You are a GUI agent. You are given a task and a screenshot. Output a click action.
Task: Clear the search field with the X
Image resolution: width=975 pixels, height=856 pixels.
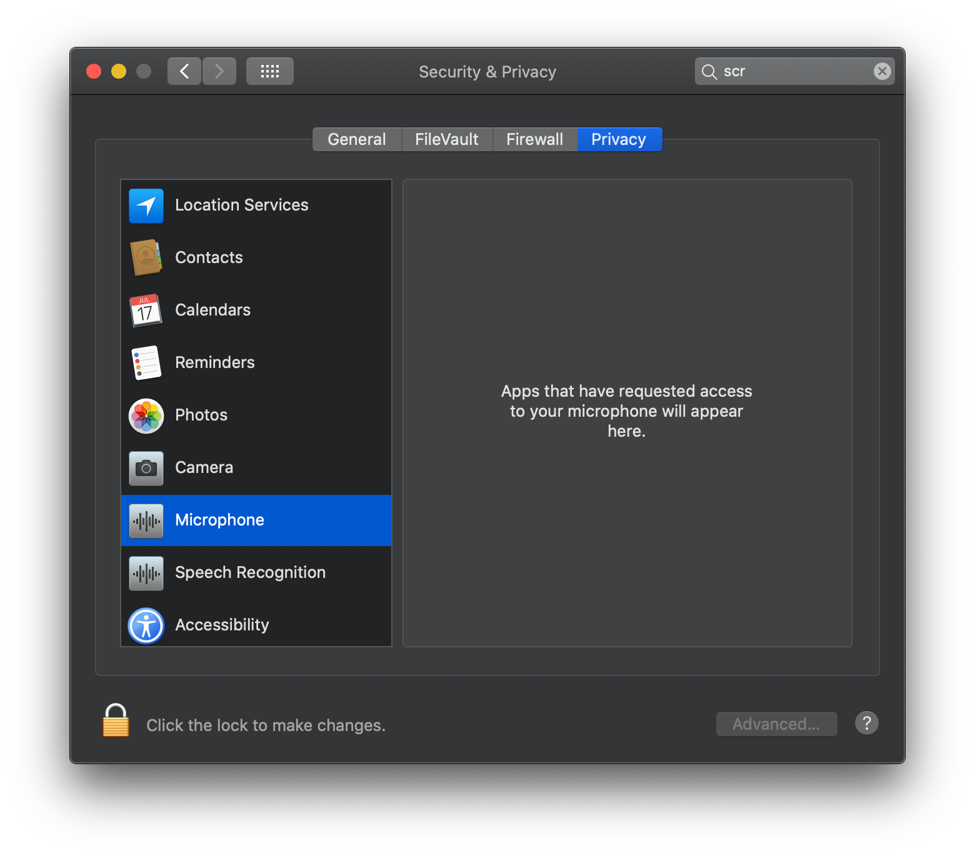[881, 71]
